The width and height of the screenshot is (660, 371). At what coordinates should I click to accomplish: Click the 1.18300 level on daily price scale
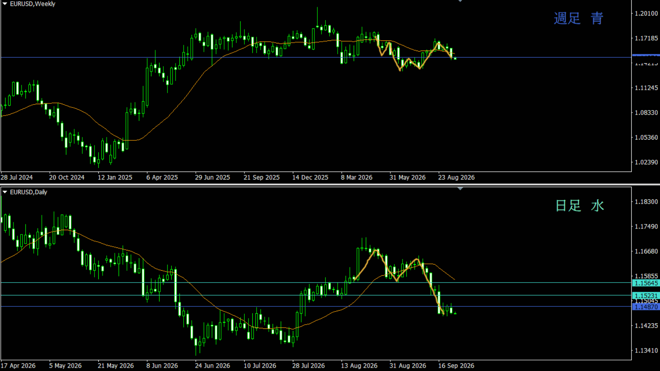646,202
